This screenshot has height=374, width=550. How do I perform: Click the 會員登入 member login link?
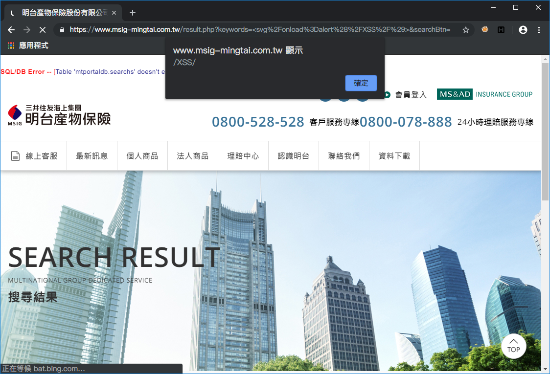(411, 95)
